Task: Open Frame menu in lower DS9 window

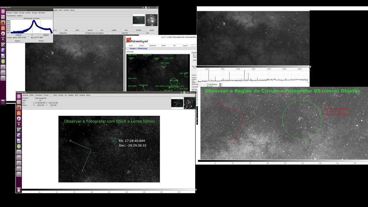Action: (x=46, y=95)
